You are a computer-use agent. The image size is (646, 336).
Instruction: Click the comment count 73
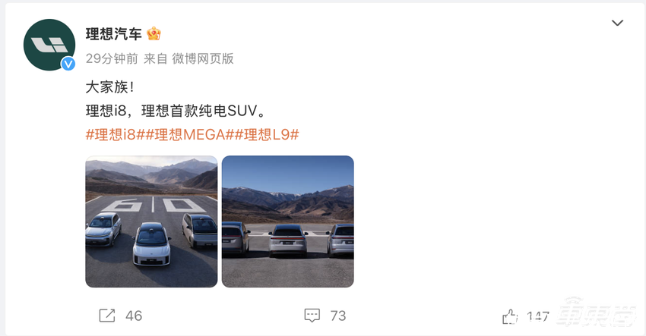click(x=338, y=316)
